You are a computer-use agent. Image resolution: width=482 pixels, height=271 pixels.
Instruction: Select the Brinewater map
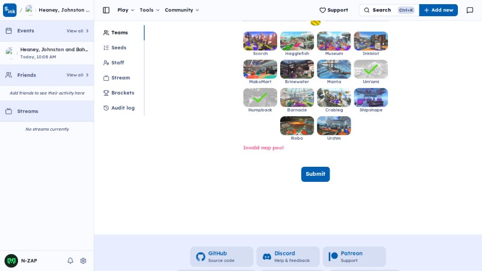[x=297, y=69]
